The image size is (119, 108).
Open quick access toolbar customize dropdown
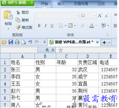pyautogui.click(x=44, y=42)
